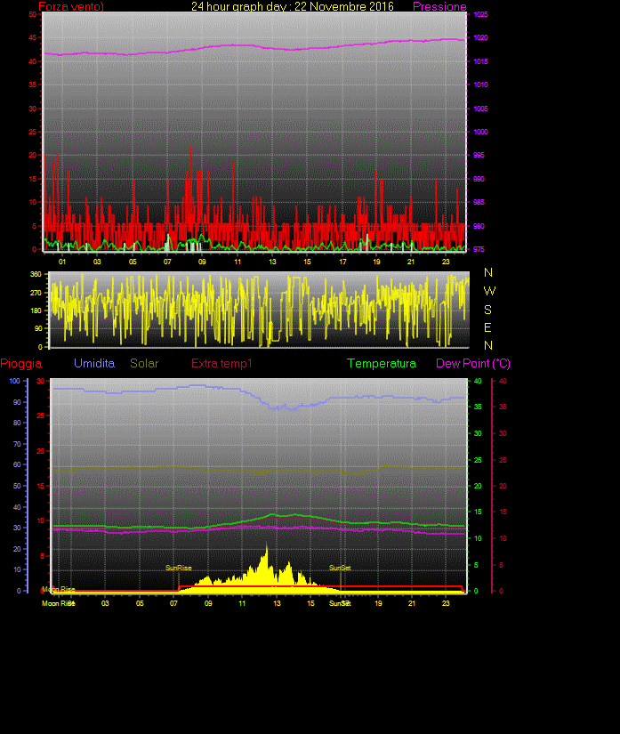Click the pressure axis value '1015'
The height and width of the screenshot is (734, 620).
[480, 61]
